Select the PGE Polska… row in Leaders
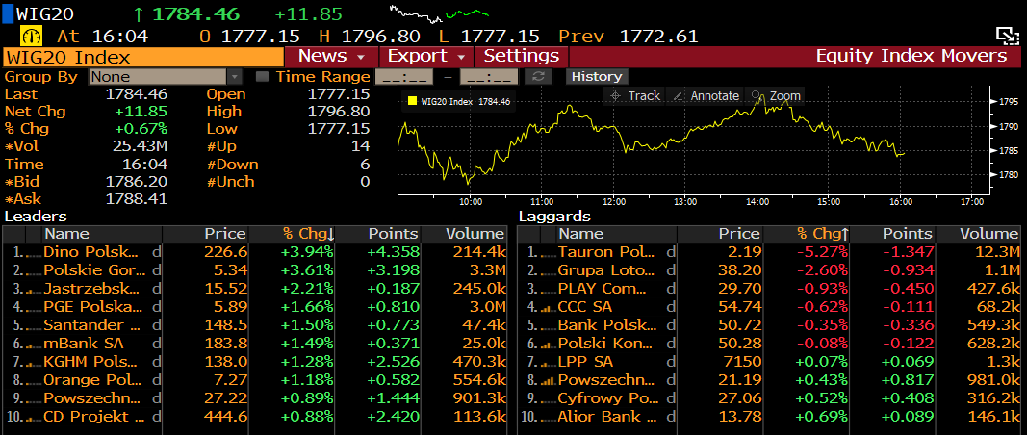This screenshot has width=1027, height=435. [254, 307]
